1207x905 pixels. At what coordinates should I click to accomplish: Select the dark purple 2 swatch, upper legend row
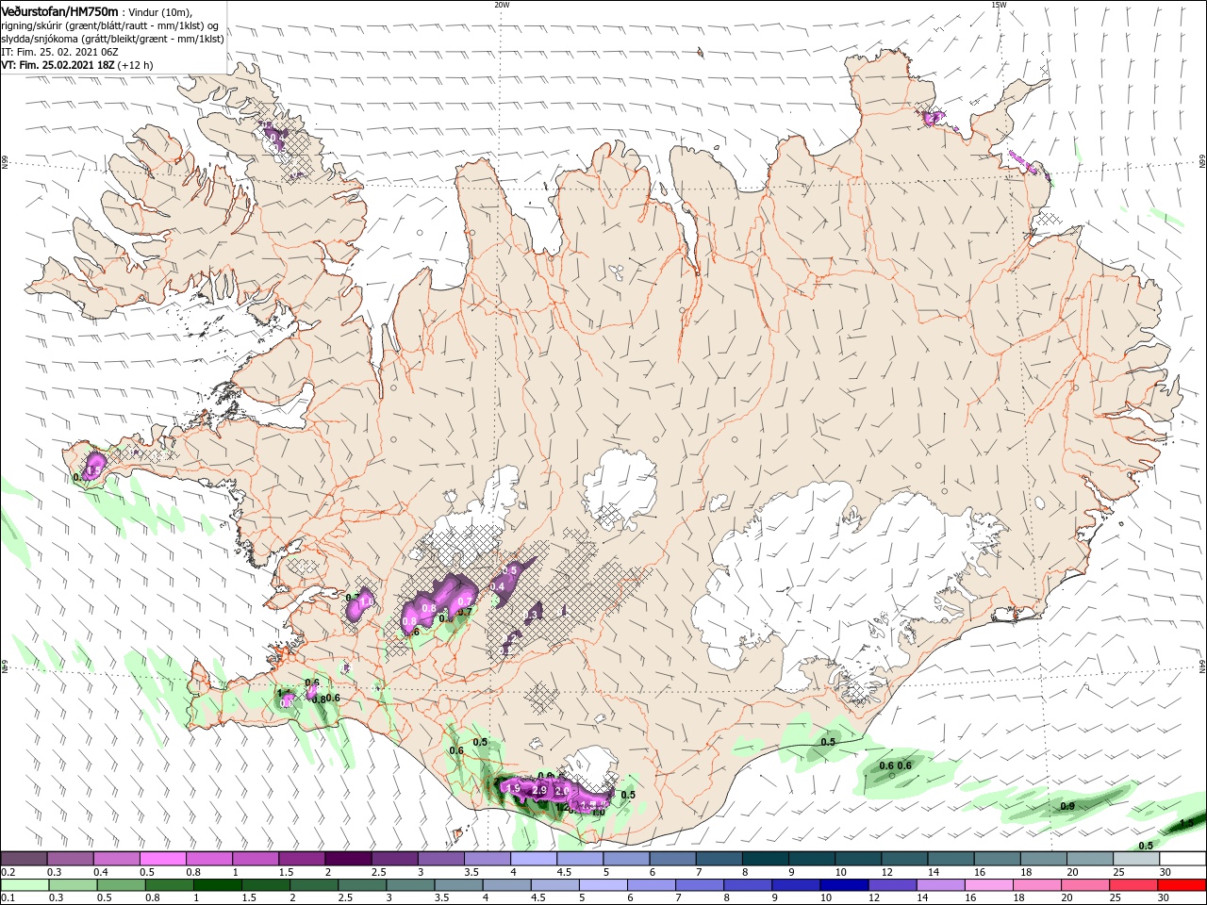pos(348,859)
